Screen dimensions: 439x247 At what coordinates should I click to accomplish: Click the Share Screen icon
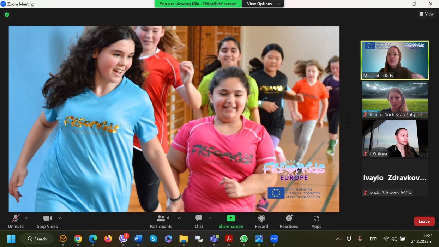coord(231,218)
